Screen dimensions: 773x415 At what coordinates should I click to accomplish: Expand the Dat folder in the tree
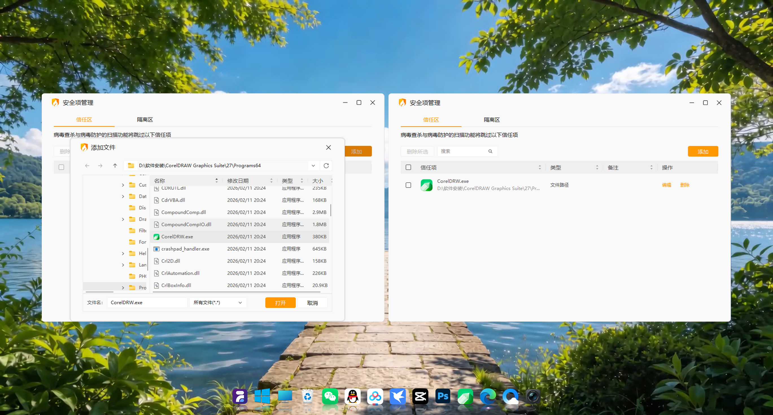click(x=123, y=196)
